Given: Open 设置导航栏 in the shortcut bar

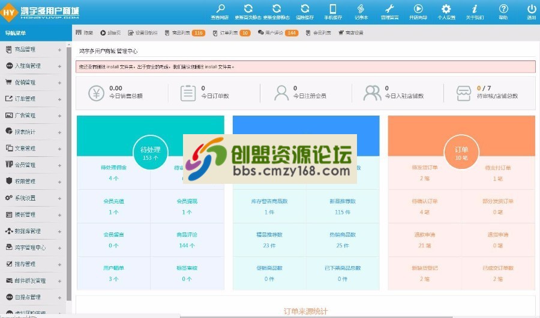Looking at the screenshot, I should (x=143, y=33).
